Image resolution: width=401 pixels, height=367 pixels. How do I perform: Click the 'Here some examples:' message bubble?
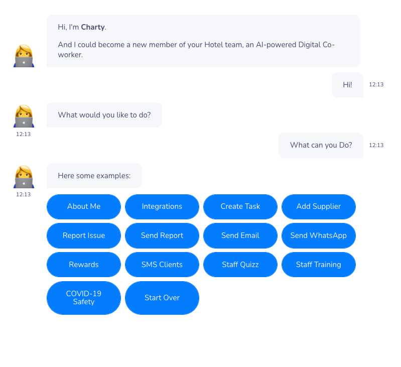pos(94,176)
